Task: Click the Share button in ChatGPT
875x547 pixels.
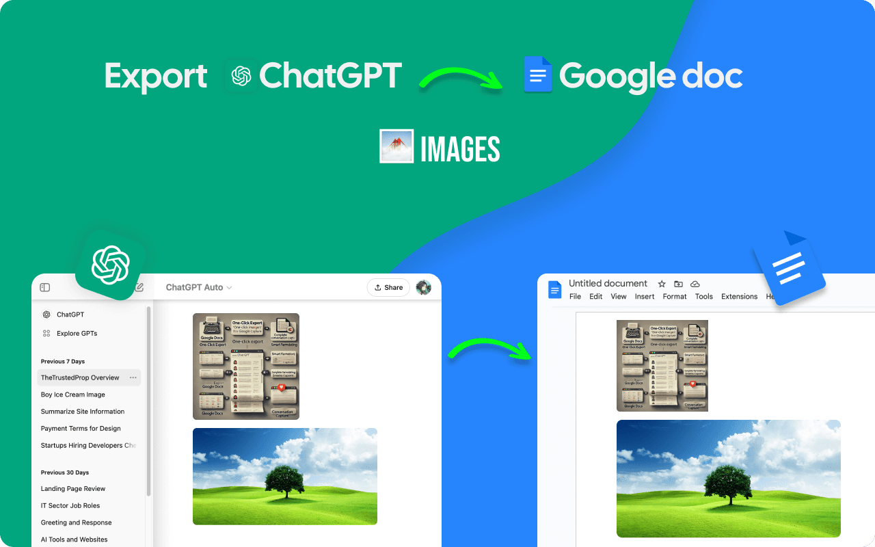Action: click(x=388, y=287)
